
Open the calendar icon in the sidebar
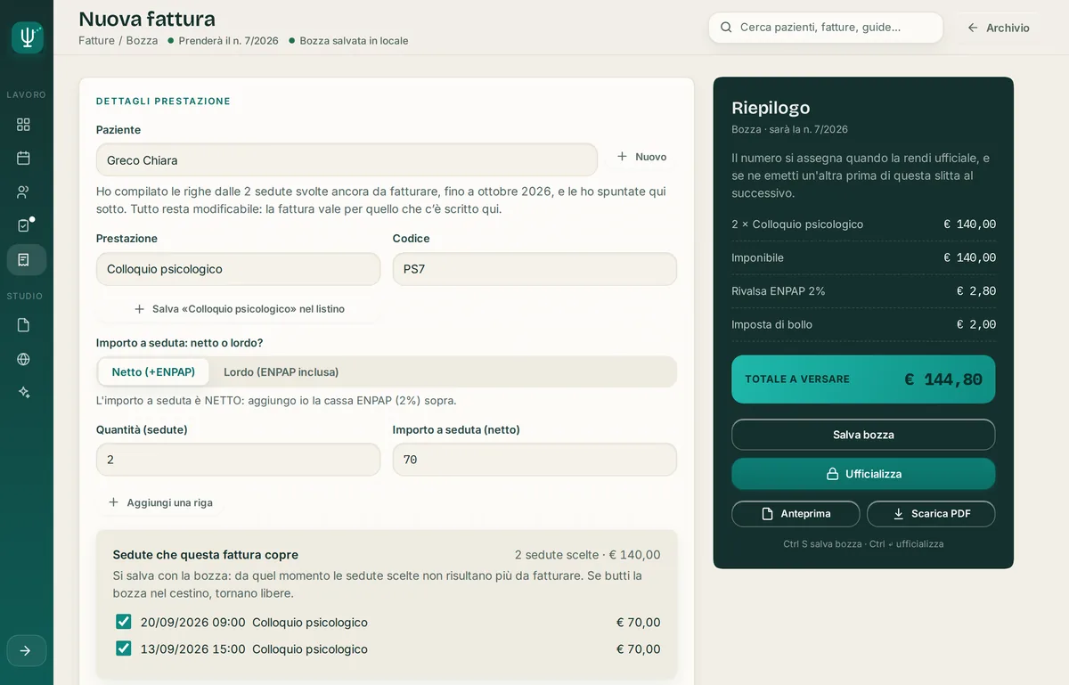pyautogui.click(x=23, y=159)
